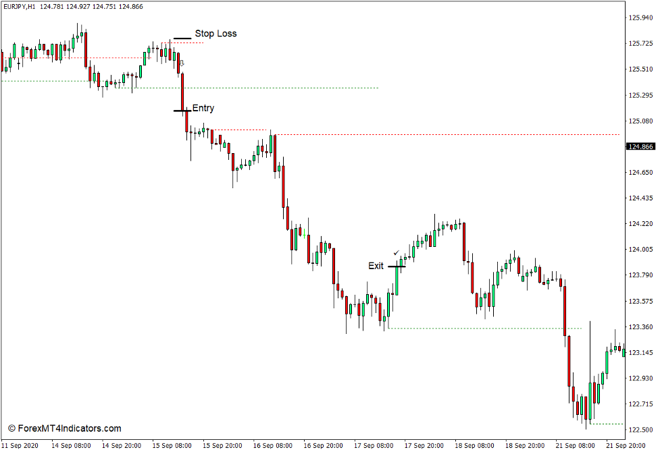Click the Exit horizontal marker line

pyautogui.click(x=397, y=266)
